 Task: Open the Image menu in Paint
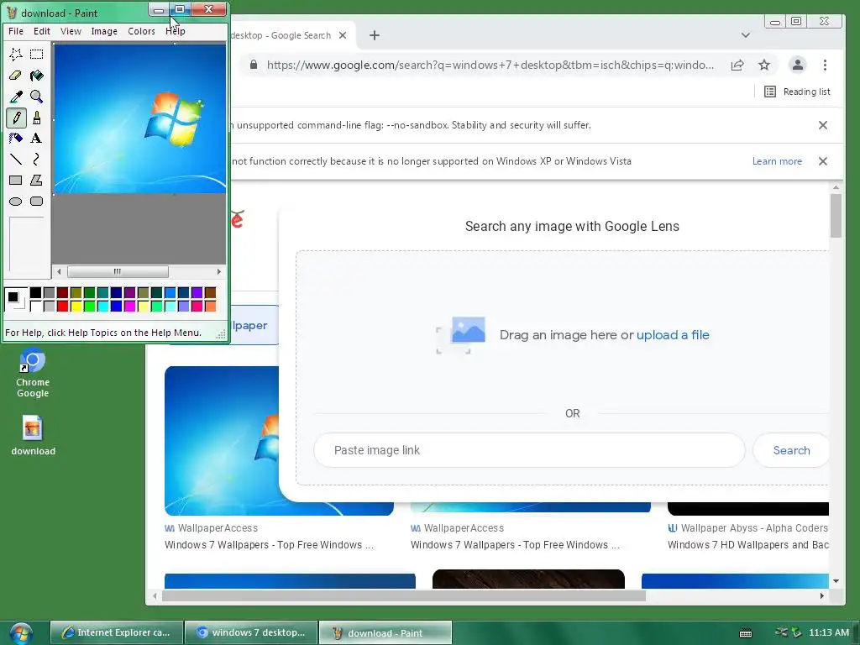point(104,31)
